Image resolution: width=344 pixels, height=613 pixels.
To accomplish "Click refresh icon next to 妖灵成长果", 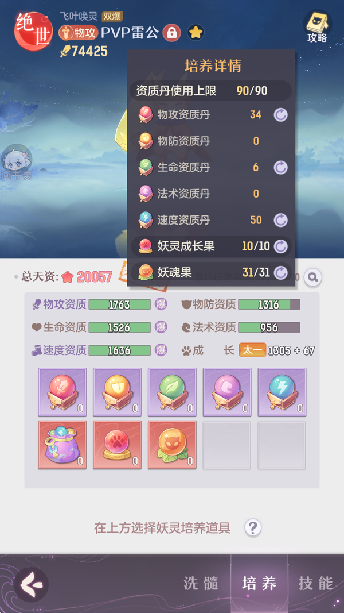I will pyautogui.click(x=280, y=246).
